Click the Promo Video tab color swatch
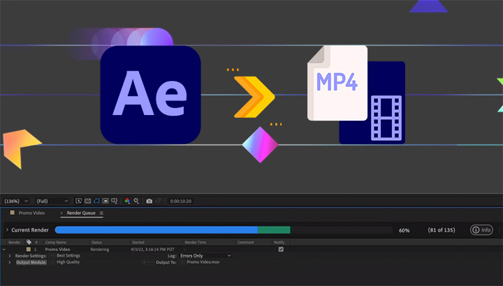503x286 pixels. point(12,213)
